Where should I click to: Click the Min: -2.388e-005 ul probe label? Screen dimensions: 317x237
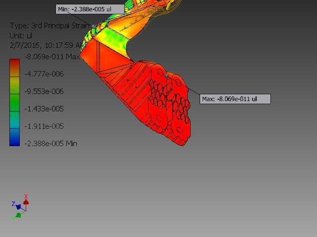coord(90,9)
